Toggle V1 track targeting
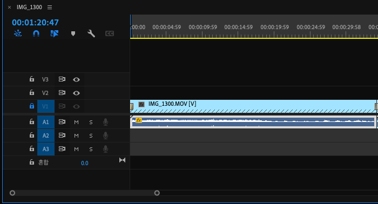This screenshot has height=204, width=378. pyautogui.click(x=46, y=106)
